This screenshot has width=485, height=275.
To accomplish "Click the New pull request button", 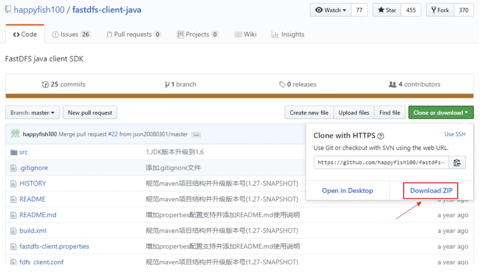I will [x=90, y=113].
